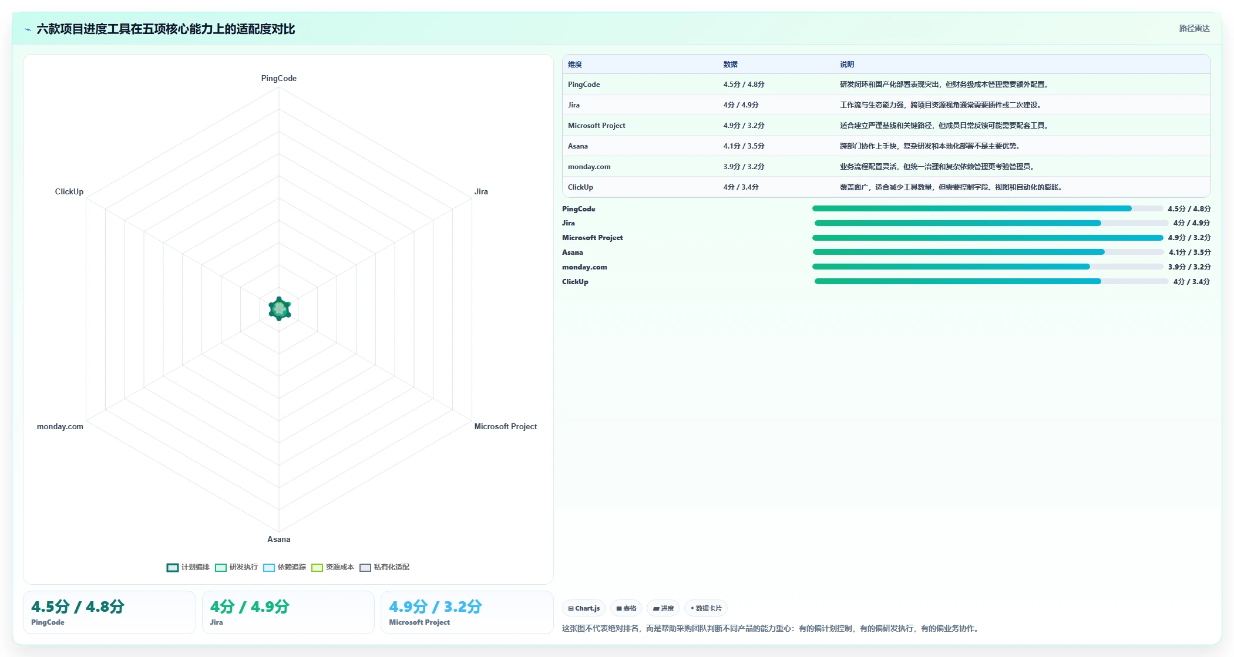Click the 进度 chip
The width and height of the screenshot is (1234, 657).
pos(663,608)
